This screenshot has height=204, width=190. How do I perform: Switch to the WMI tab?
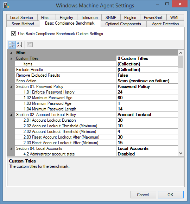point(175,18)
